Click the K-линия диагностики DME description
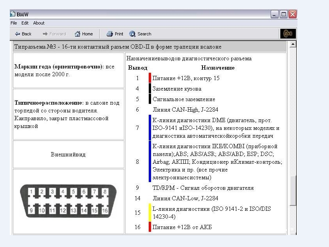This screenshot has height=247, width=329. pyautogui.click(x=216, y=128)
